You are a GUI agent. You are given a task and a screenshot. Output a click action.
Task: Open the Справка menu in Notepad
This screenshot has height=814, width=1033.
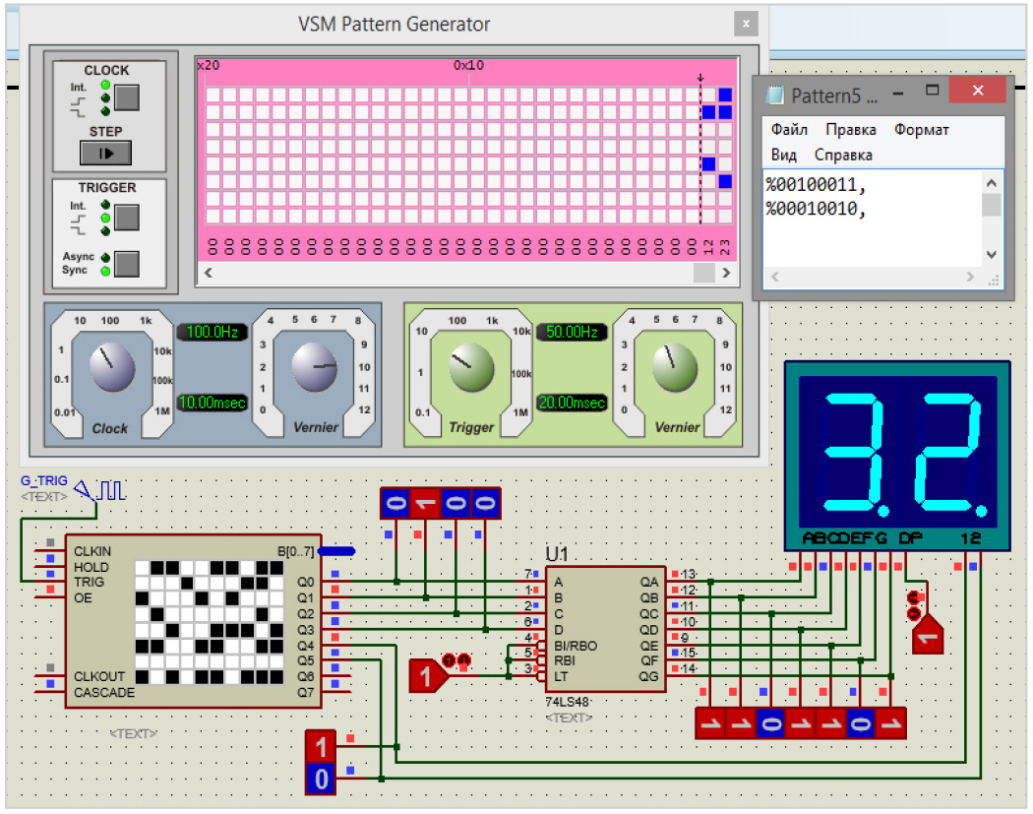[843, 155]
